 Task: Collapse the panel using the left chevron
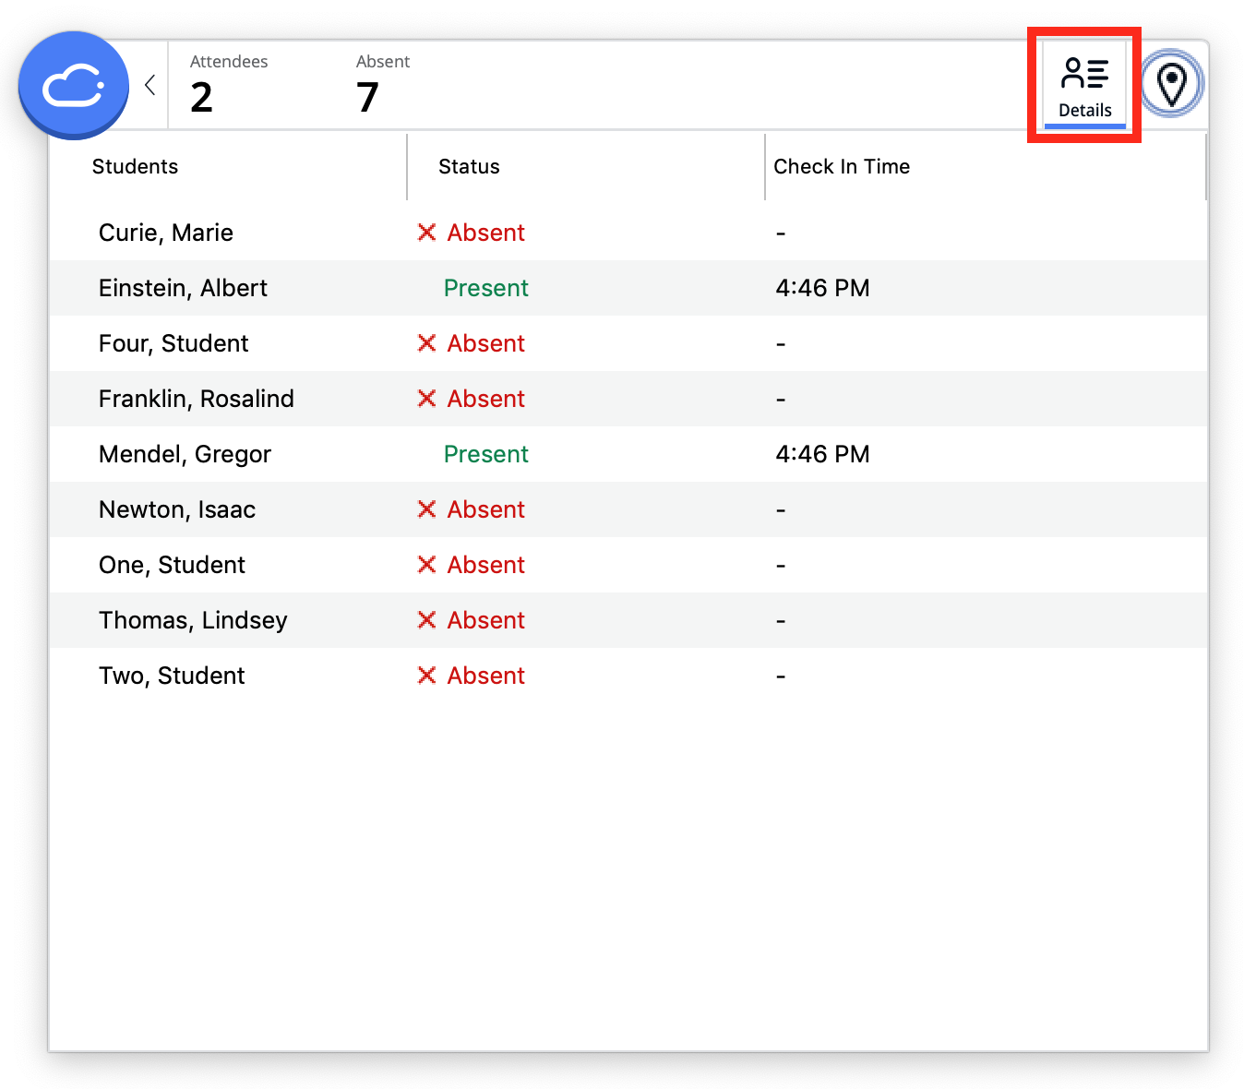coord(150,84)
